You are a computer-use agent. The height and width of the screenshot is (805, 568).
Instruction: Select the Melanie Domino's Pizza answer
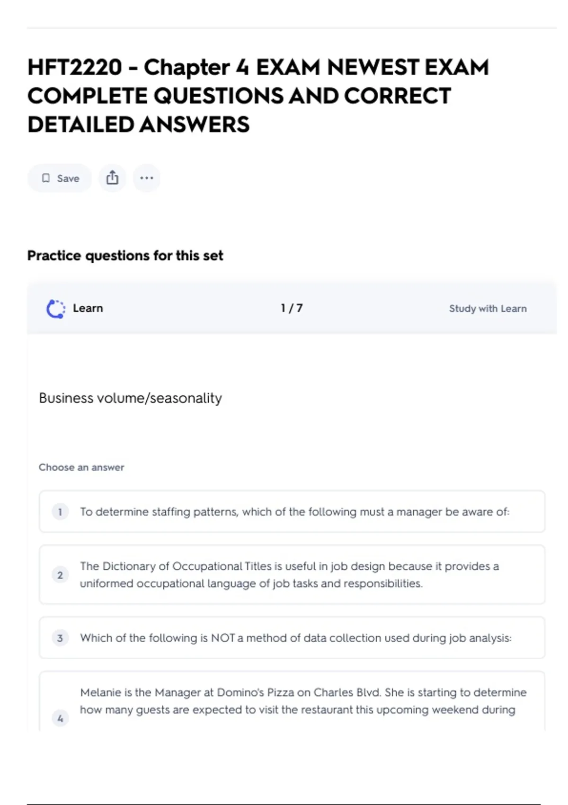coord(303,701)
